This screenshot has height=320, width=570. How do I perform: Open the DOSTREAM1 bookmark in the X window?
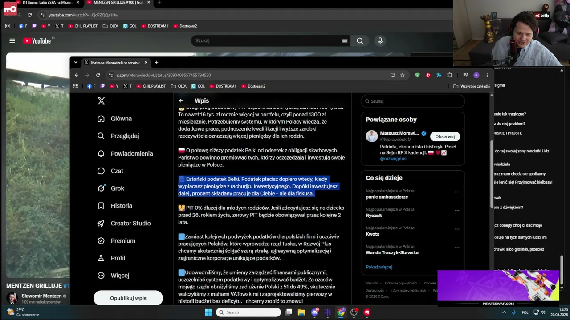click(223, 86)
